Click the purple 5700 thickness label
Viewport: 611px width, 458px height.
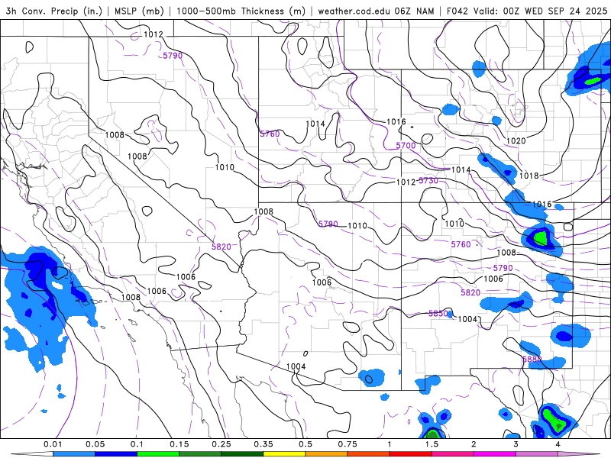click(406, 146)
